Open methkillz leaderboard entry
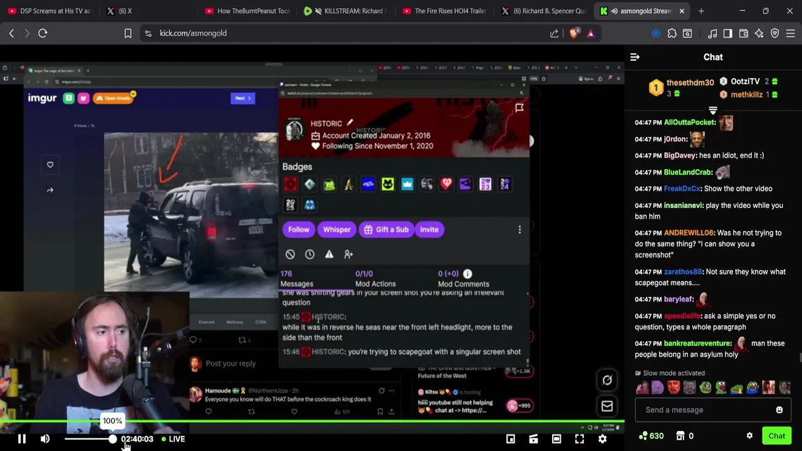Image resolution: width=802 pixels, height=451 pixels. [746, 95]
